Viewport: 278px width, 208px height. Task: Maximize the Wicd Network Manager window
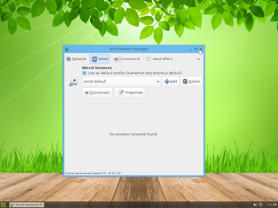196,49
